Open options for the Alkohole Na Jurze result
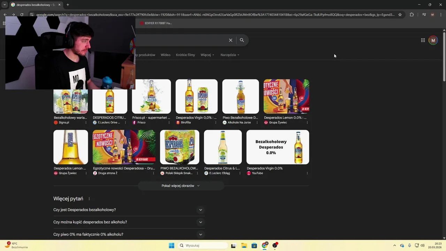The image size is (446, 251). click(257, 122)
